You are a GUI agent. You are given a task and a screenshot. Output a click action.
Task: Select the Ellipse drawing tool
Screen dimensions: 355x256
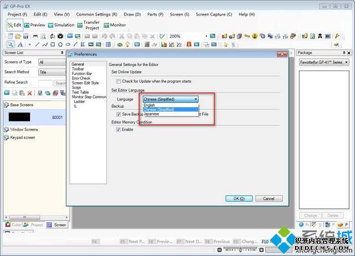68,44
